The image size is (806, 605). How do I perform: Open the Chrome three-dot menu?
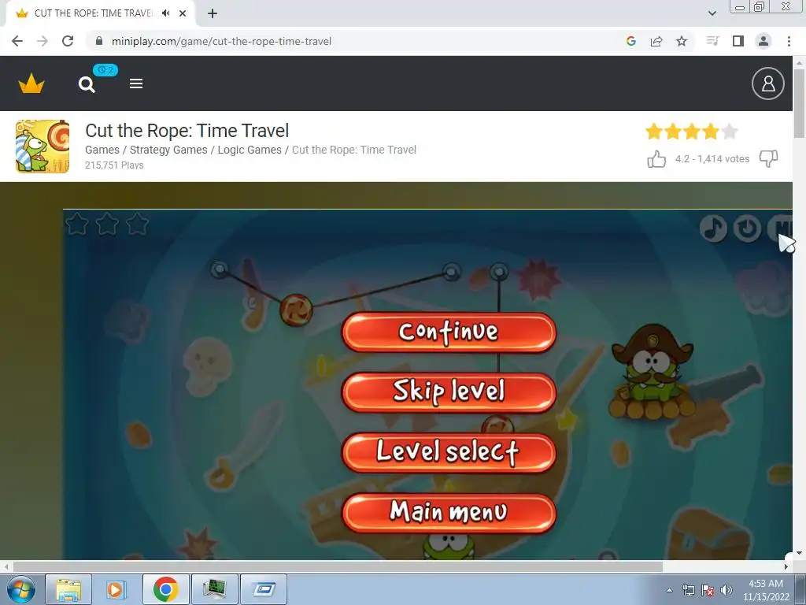tap(789, 41)
